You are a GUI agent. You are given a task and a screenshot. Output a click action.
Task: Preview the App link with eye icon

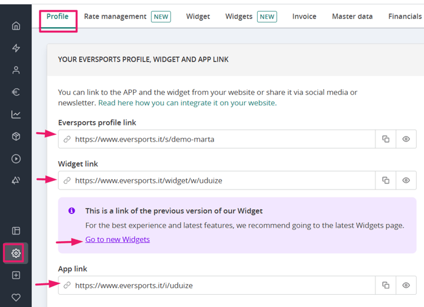click(406, 285)
